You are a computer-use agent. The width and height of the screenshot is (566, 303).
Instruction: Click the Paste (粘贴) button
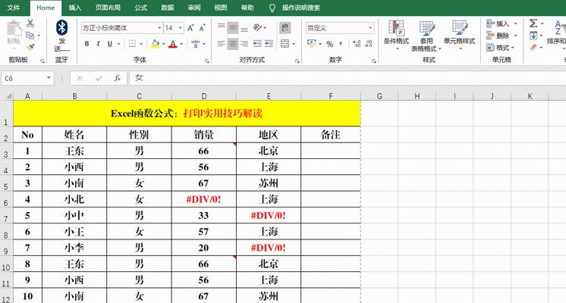14,33
